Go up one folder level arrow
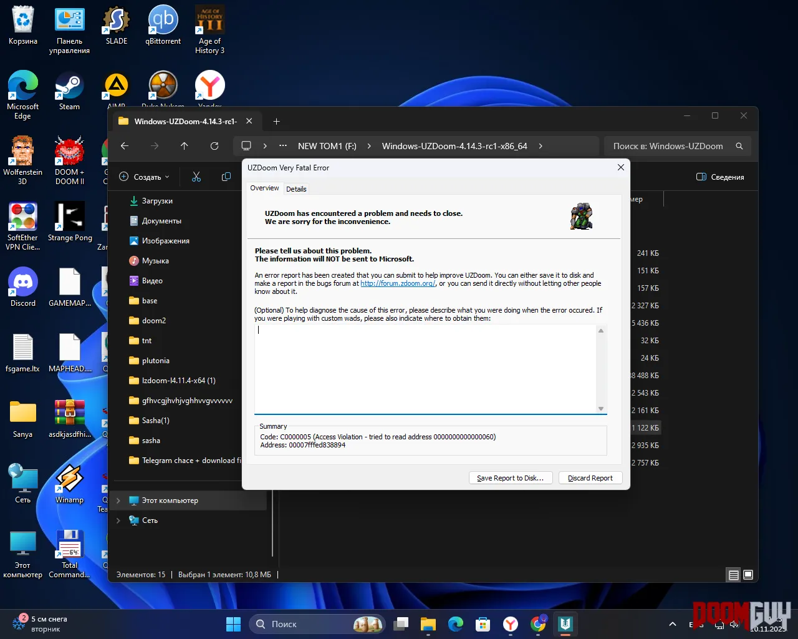798x639 pixels. click(185, 146)
